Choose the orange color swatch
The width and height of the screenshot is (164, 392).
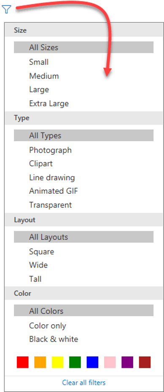40,362
